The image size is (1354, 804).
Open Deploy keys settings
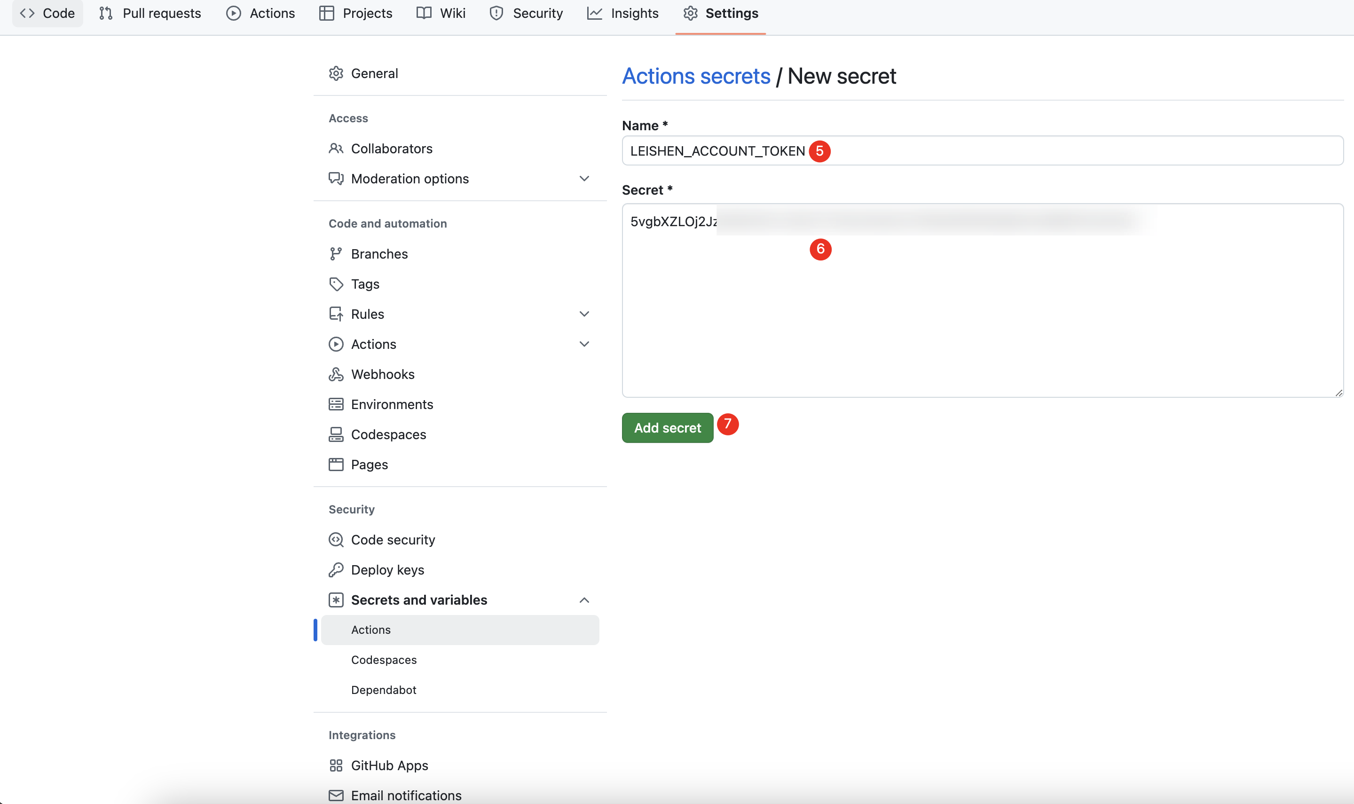[x=460, y=570]
